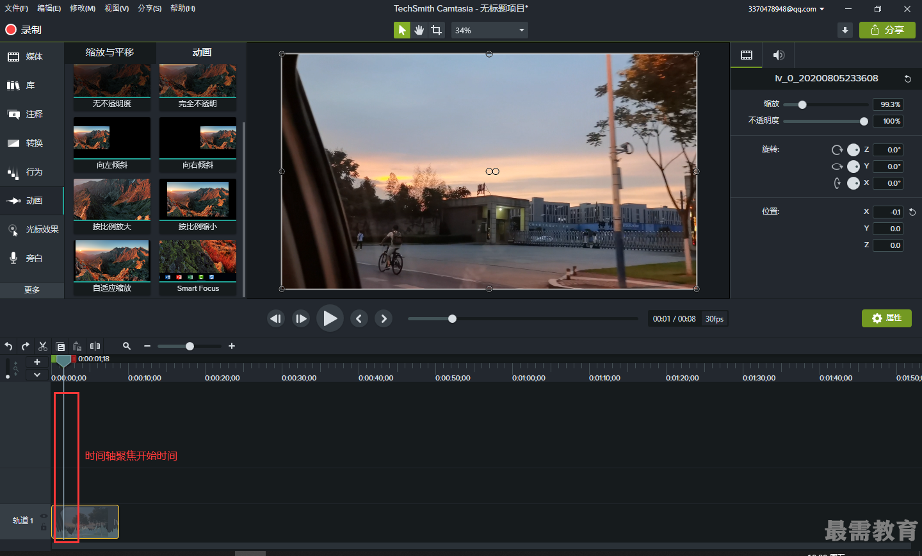The width and height of the screenshot is (922, 556).
Task: Add a new track with plus button
Action: pos(37,362)
